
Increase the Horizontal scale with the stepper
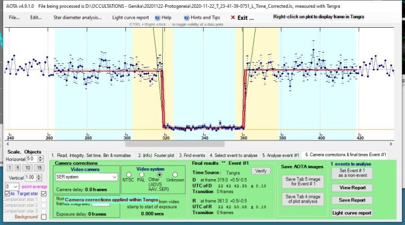click(40, 157)
